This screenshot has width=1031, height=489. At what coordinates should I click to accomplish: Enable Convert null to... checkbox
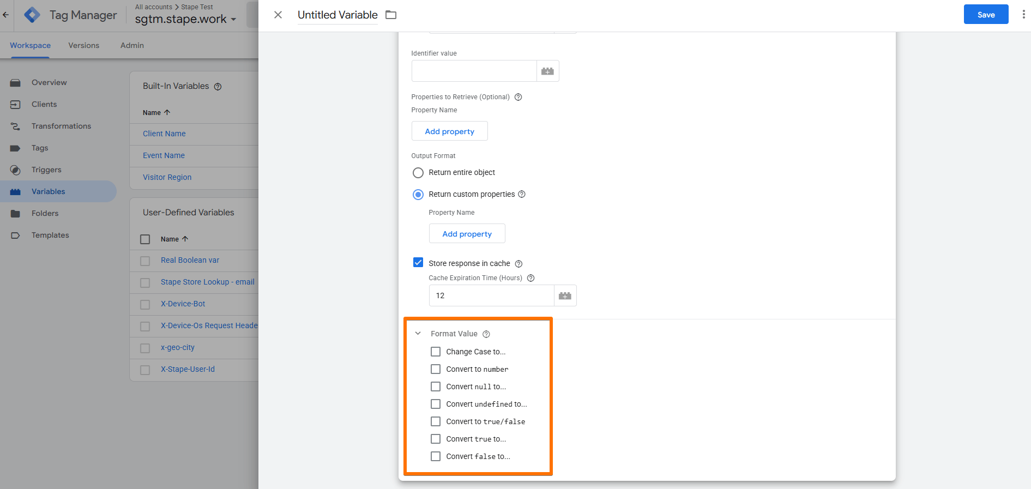436,387
